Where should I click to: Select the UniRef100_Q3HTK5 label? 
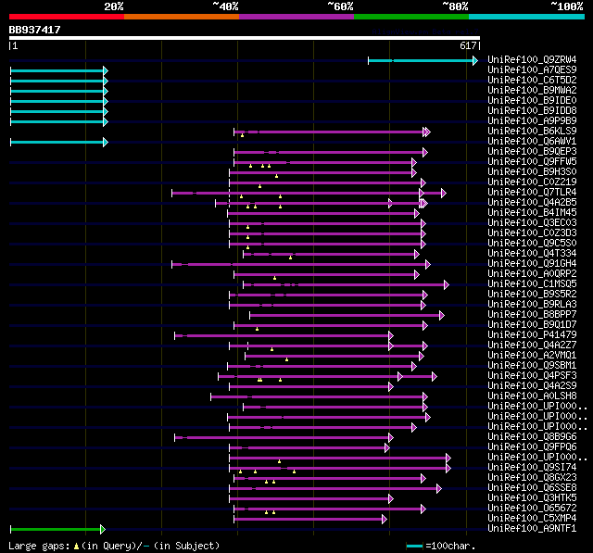coord(532,498)
